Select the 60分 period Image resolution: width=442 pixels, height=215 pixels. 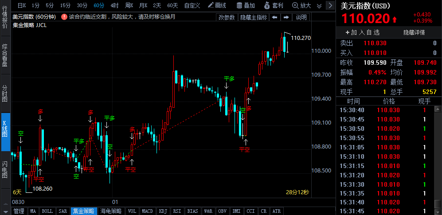click(x=99, y=5)
